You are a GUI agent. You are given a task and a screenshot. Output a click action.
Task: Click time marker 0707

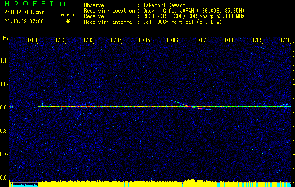[201, 40]
